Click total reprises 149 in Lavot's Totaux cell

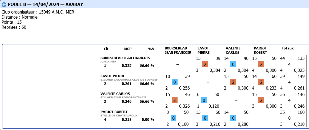click(301, 76)
